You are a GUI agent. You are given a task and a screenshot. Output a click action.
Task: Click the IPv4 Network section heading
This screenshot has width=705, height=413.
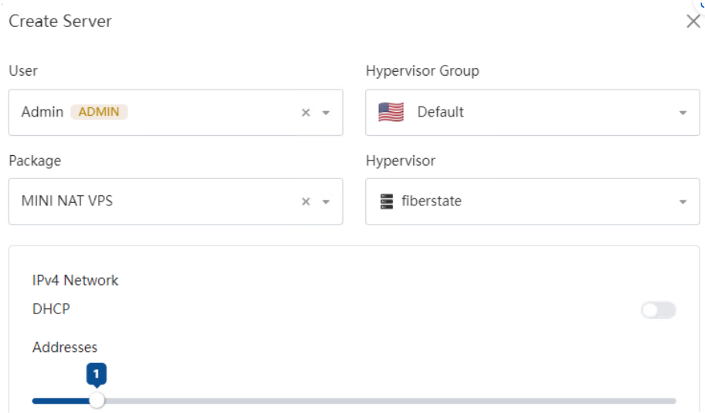[75, 280]
